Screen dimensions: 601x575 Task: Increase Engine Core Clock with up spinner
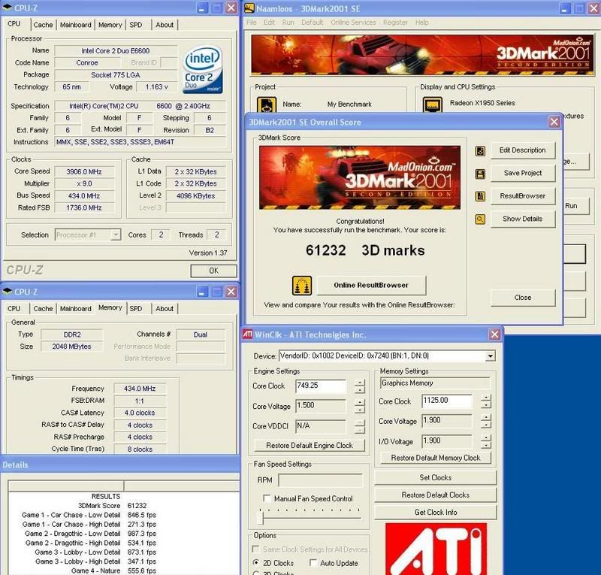[x=360, y=383]
